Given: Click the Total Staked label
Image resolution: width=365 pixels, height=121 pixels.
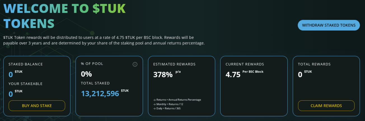Looking at the screenshot, I should 95,83.
